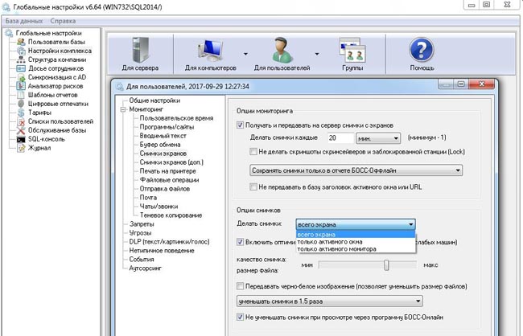
Task: Click the Глобальные настройки tree root icon
Action: 9,33
